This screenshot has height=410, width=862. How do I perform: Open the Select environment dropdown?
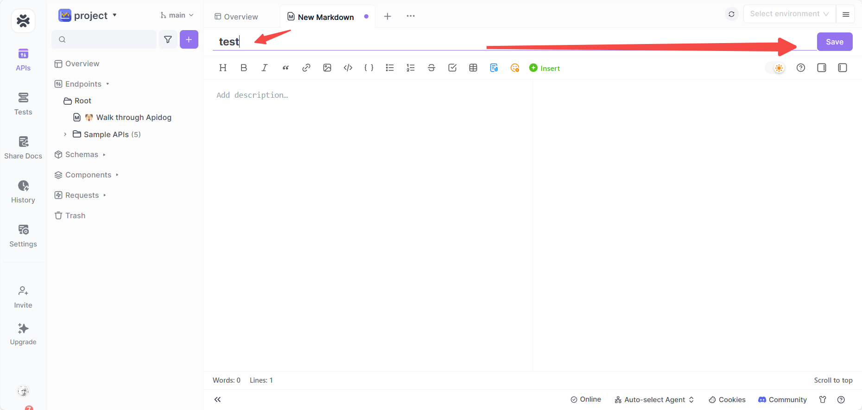coord(789,14)
